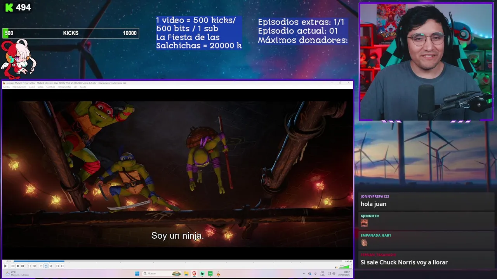
Task: Click the VLC Play button
Action: tap(5, 266)
